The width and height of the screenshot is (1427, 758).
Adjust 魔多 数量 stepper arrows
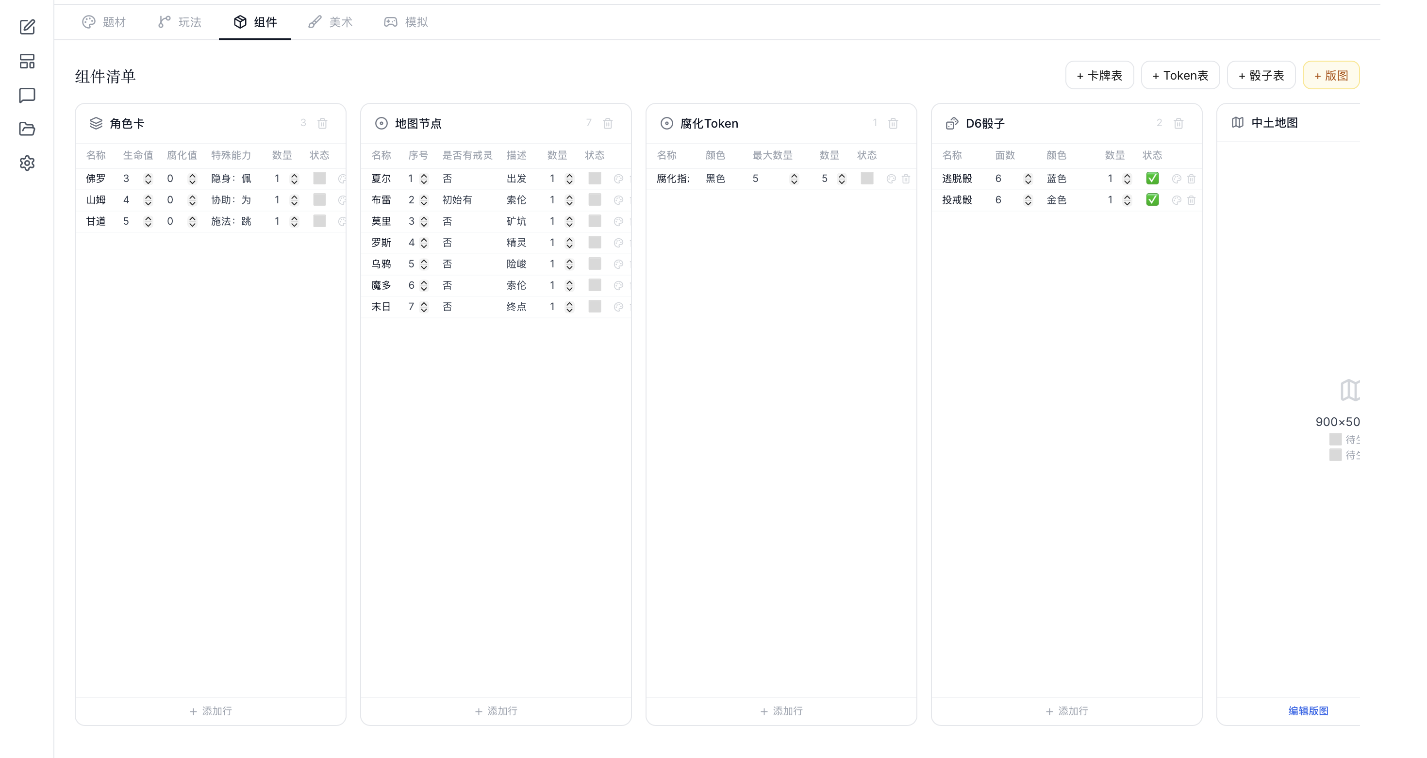[x=569, y=286]
